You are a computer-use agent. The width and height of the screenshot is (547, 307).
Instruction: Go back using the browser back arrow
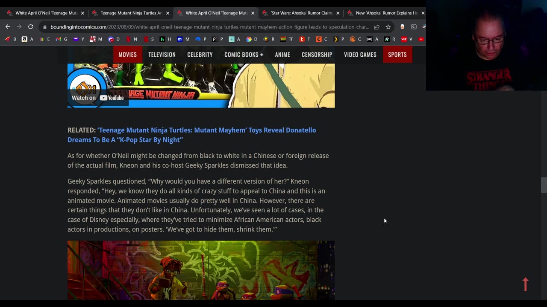[8, 27]
